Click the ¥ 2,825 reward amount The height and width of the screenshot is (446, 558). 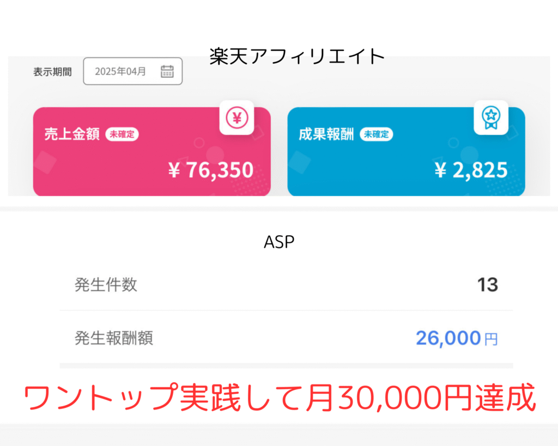(471, 170)
